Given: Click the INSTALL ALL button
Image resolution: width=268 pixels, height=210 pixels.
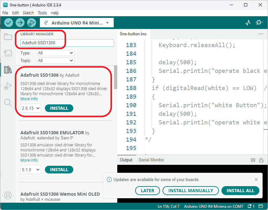Looking at the screenshot, I should tap(240, 191).
